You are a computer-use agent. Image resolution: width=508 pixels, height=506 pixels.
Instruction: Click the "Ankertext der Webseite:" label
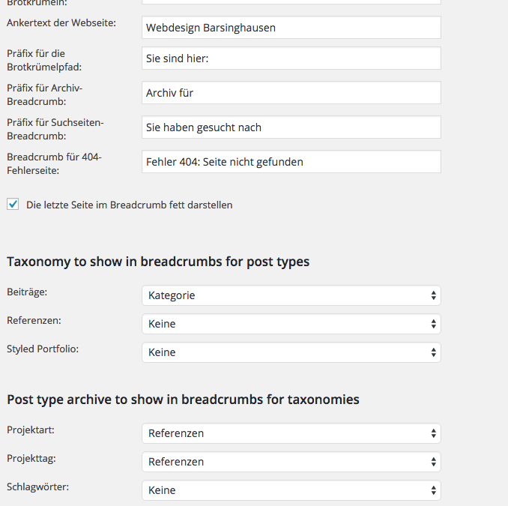coord(61,22)
